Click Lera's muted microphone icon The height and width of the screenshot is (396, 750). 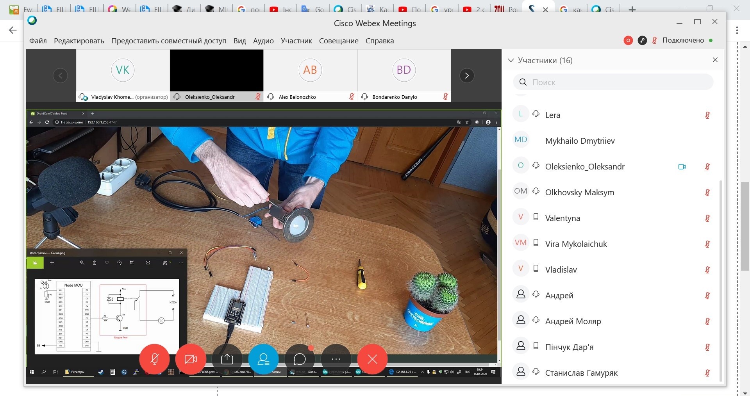coord(707,115)
